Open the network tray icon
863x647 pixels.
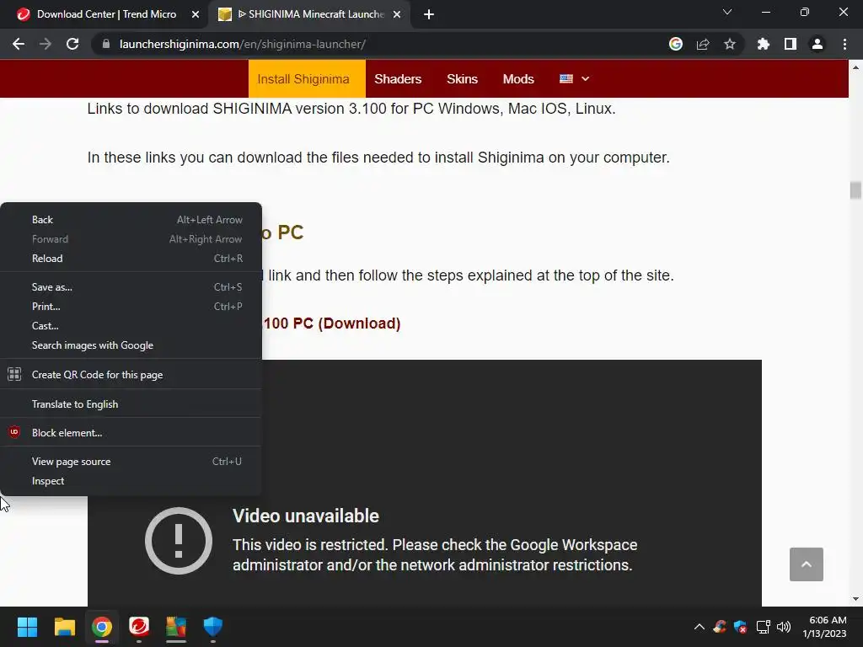(763, 627)
